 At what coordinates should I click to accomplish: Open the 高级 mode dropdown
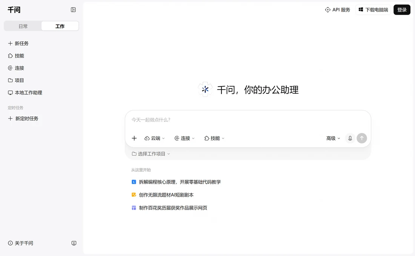tap(333, 138)
